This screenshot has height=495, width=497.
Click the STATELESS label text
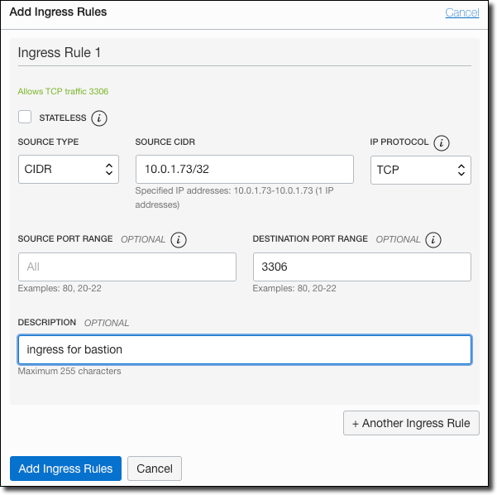(62, 118)
